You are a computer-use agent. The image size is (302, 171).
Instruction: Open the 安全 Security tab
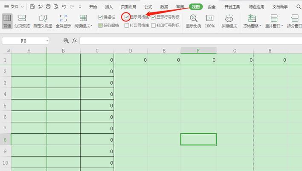pyautogui.click(x=212, y=7)
